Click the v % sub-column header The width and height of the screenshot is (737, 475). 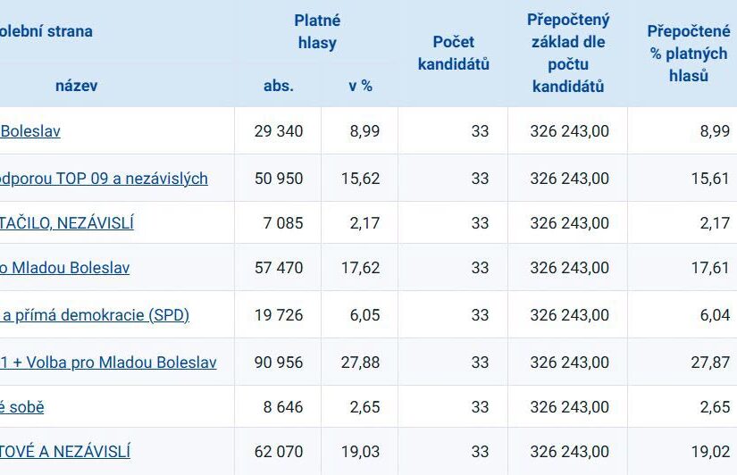361,86
